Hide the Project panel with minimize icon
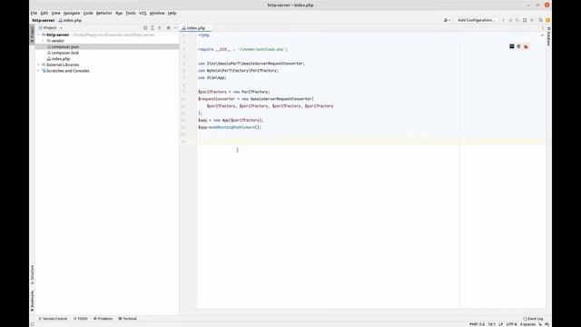 click(x=175, y=28)
